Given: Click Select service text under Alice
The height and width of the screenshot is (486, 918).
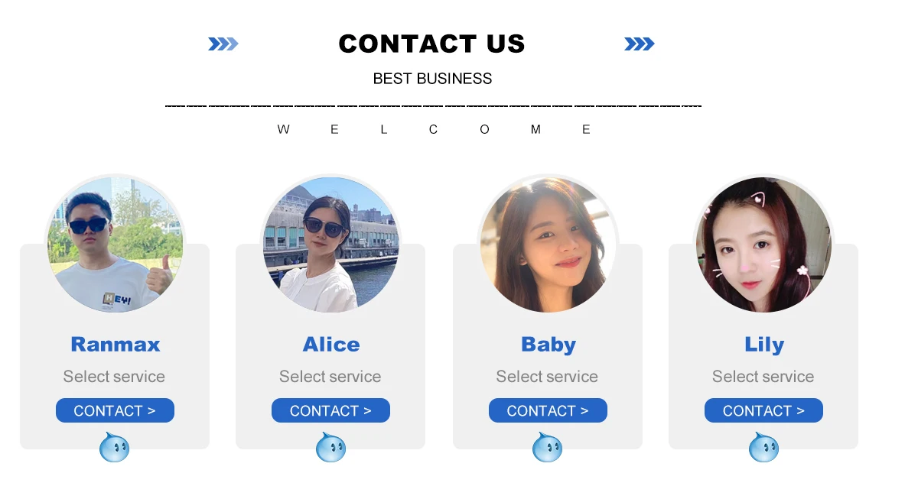Looking at the screenshot, I should coord(330,377).
